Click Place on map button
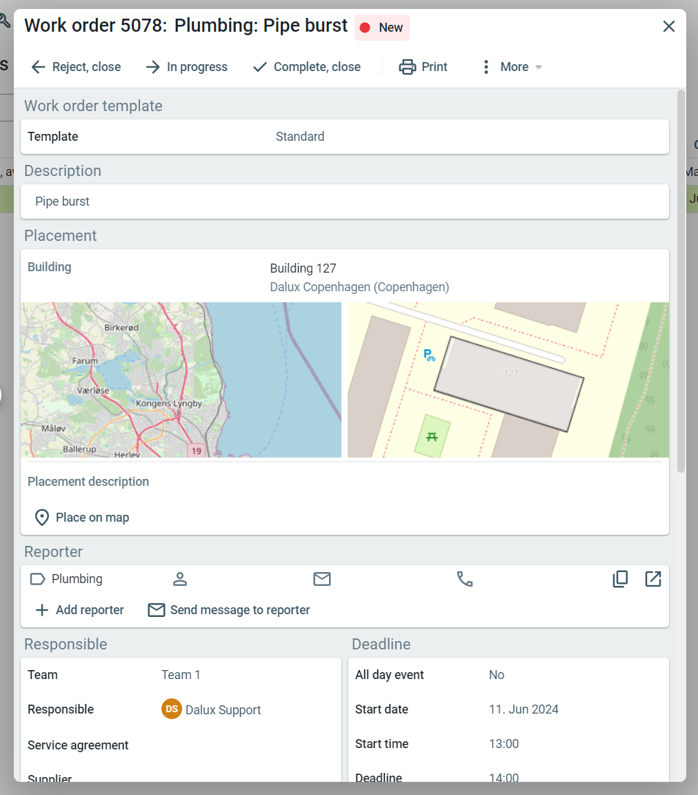Viewport: 698px width, 795px height. (x=82, y=518)
